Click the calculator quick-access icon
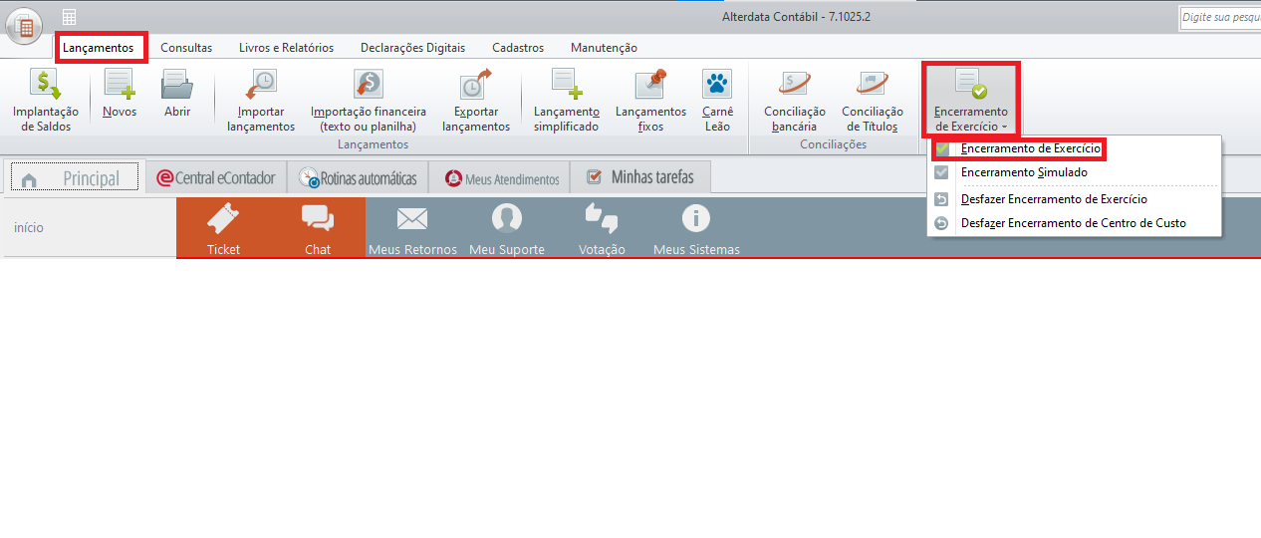Screen dimensions: 1261x538 pyautogui.click(x=69, y=17)
